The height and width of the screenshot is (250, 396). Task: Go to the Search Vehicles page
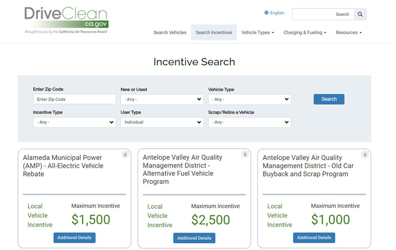click(170, 32)
